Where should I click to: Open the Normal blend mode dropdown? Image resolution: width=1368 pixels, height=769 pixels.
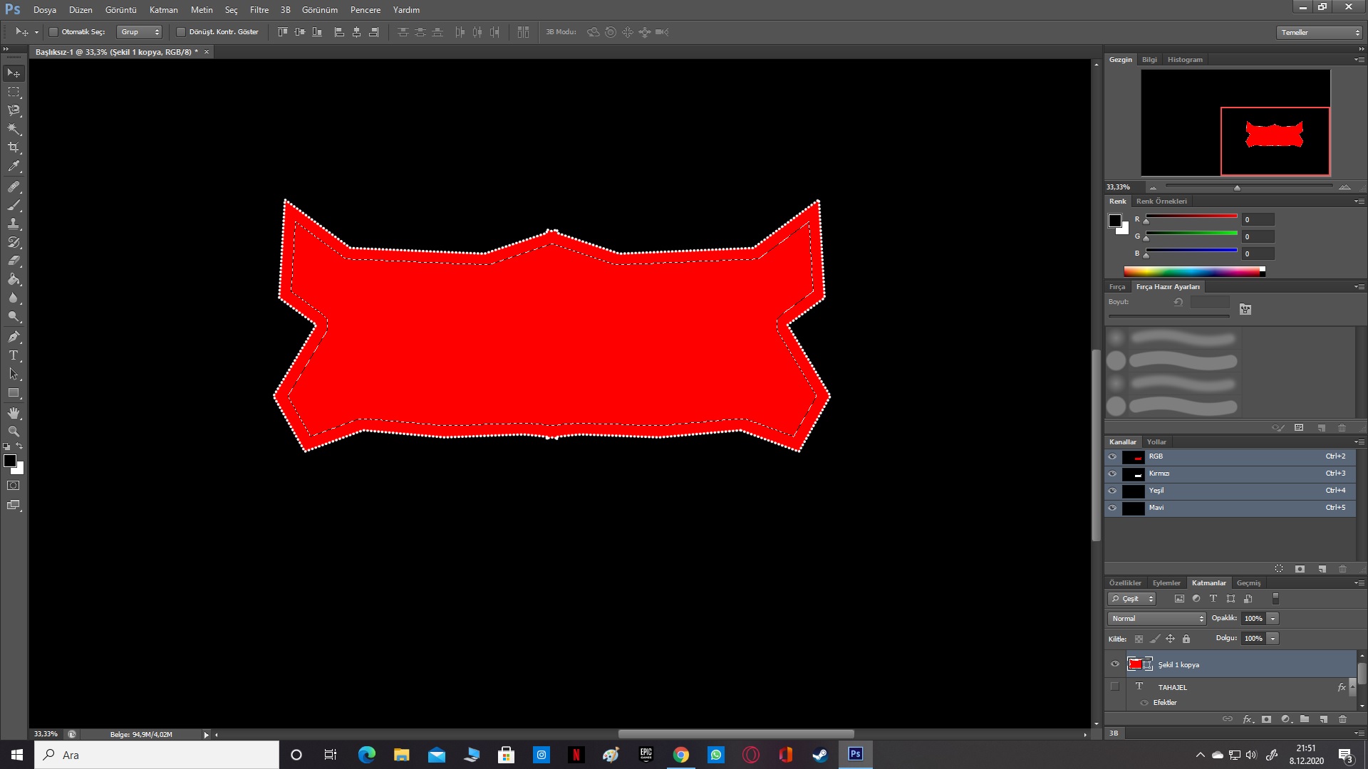(1156, 619)
